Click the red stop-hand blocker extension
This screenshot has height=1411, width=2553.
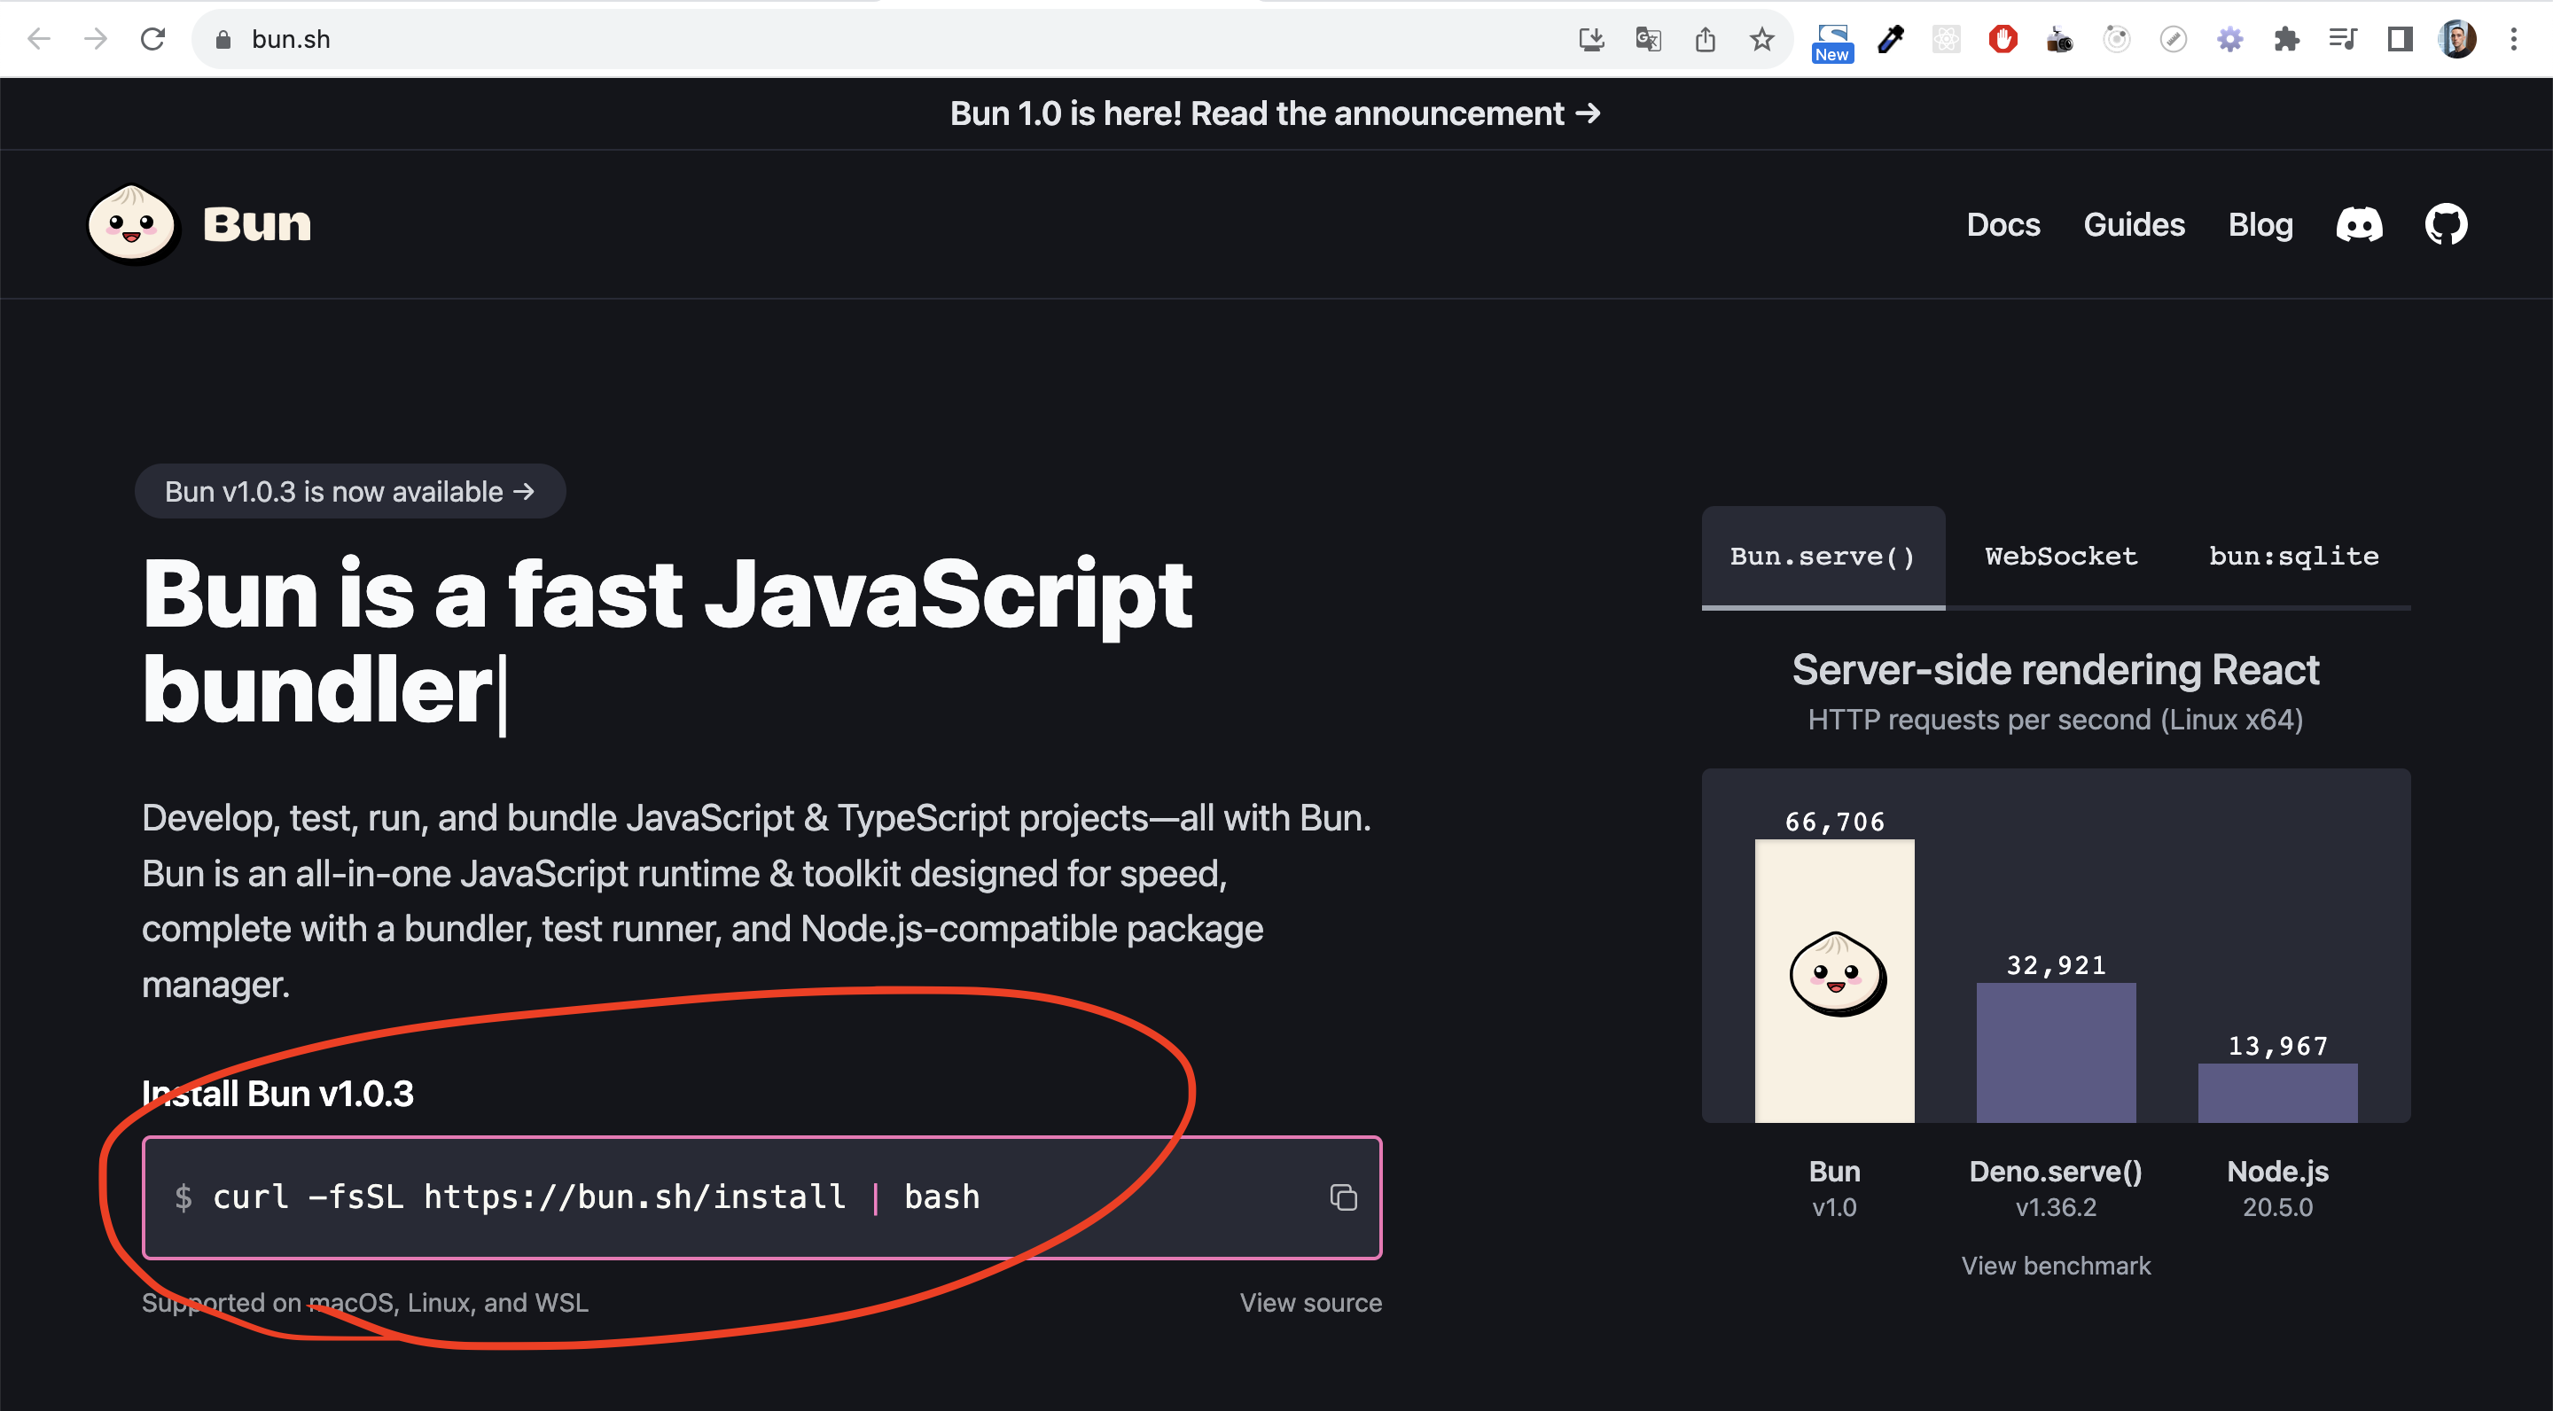pos(2003,40)
